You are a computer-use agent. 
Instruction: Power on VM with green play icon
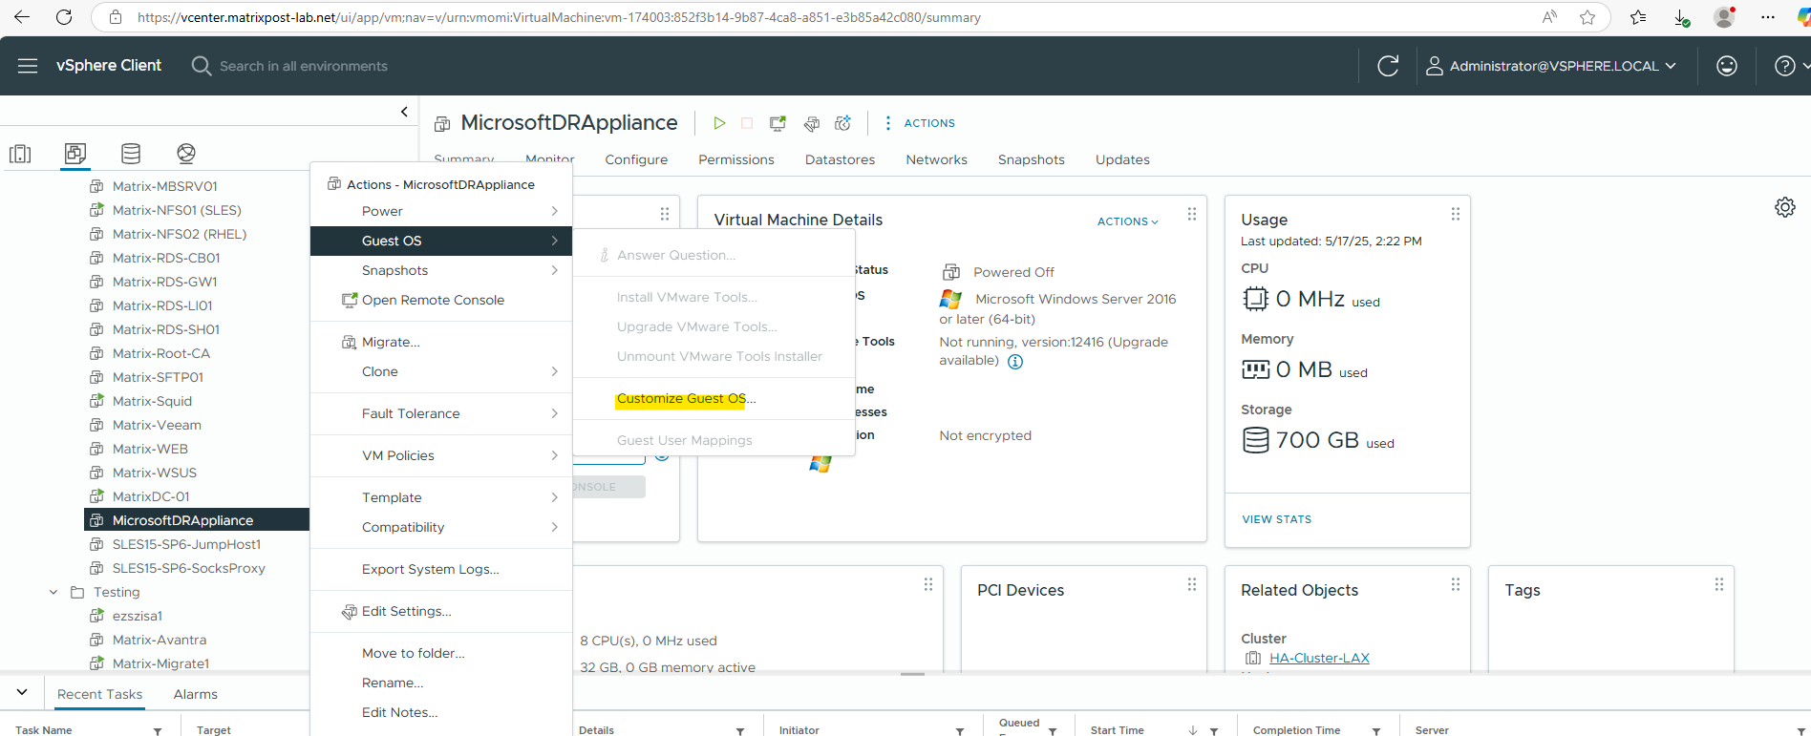point(719,123)
